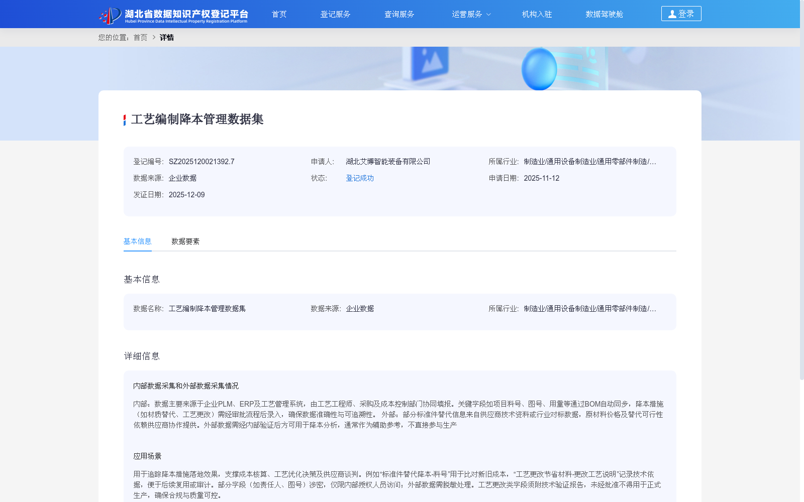Click registration number SZ2025120021392.7
Image resolution: width=804 pixels, height=502 pixels.
[202, 162]
